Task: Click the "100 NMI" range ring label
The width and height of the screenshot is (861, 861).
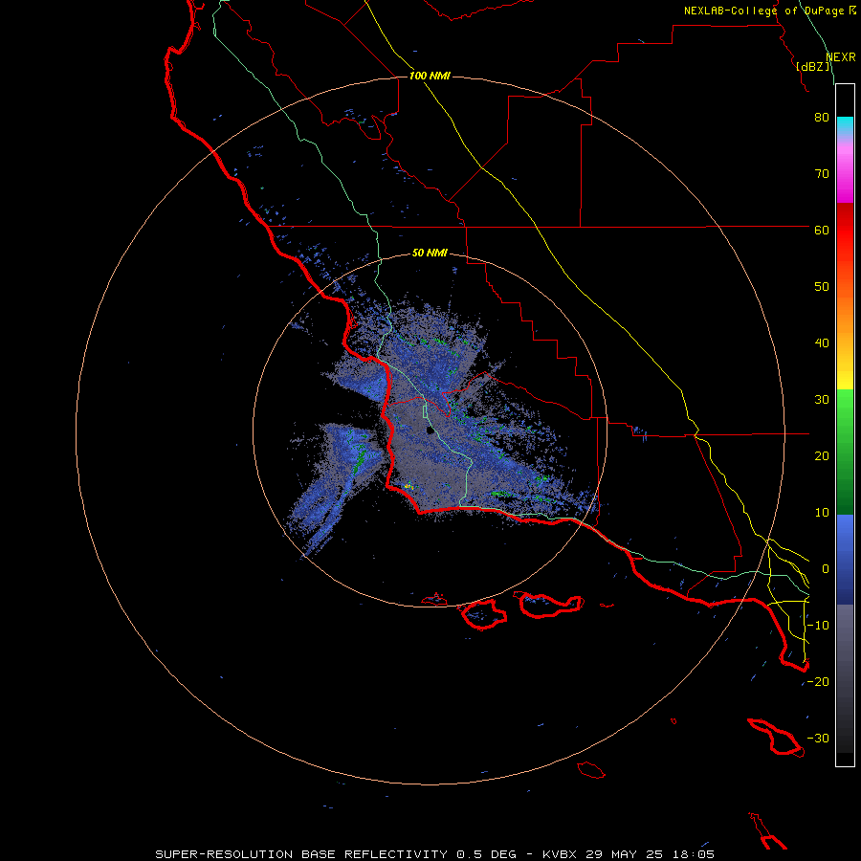Action: (x=430, y=76)
